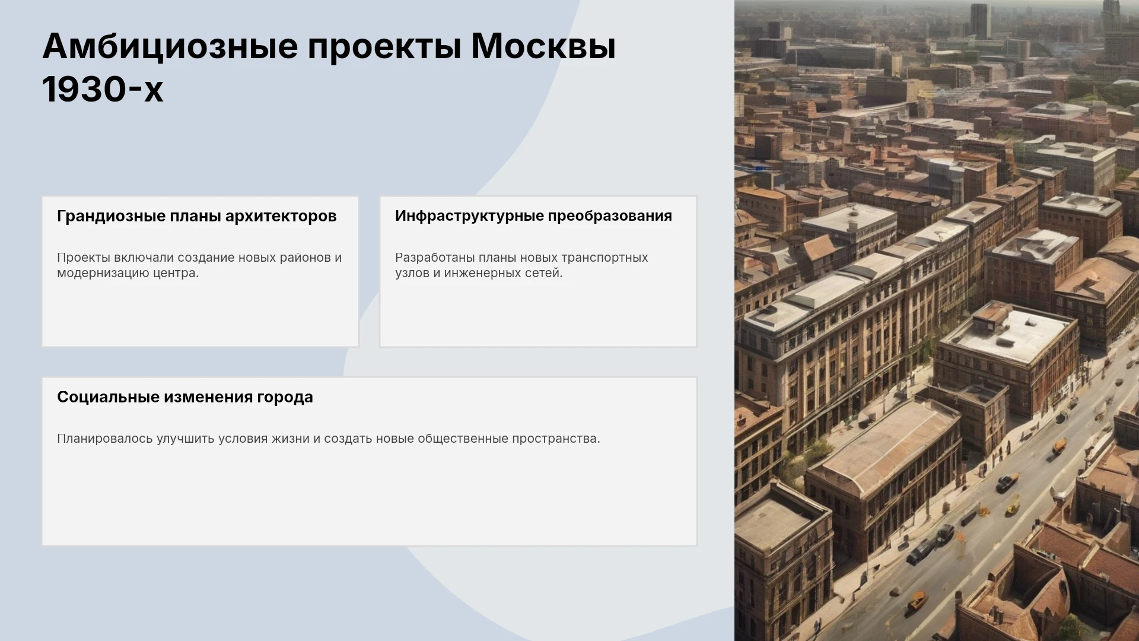The image size is (1139, 641).
Task: Click the tall tower at the photo's top
Action: 980,21
